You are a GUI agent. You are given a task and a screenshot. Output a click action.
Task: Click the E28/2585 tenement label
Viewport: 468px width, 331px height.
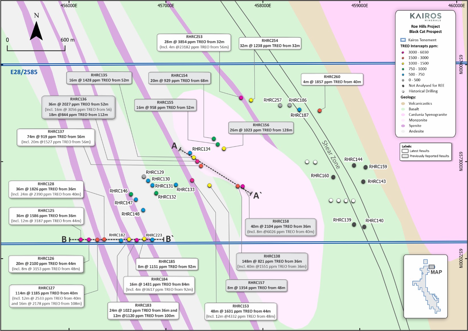click(24, 72)
